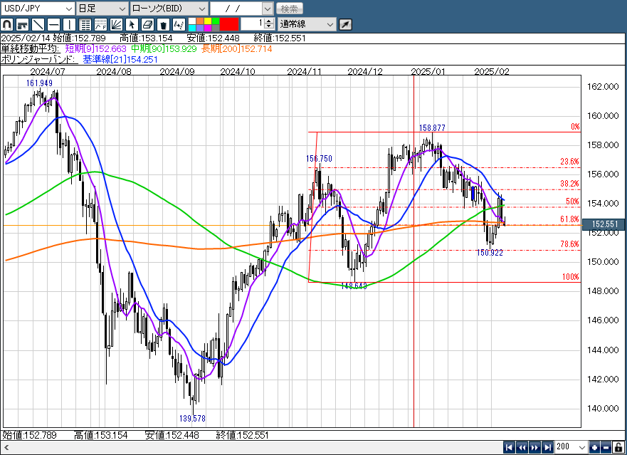Click the 中期[90]153.929 moving average value
Screen dimensions: 627x455
click(164, 48)
